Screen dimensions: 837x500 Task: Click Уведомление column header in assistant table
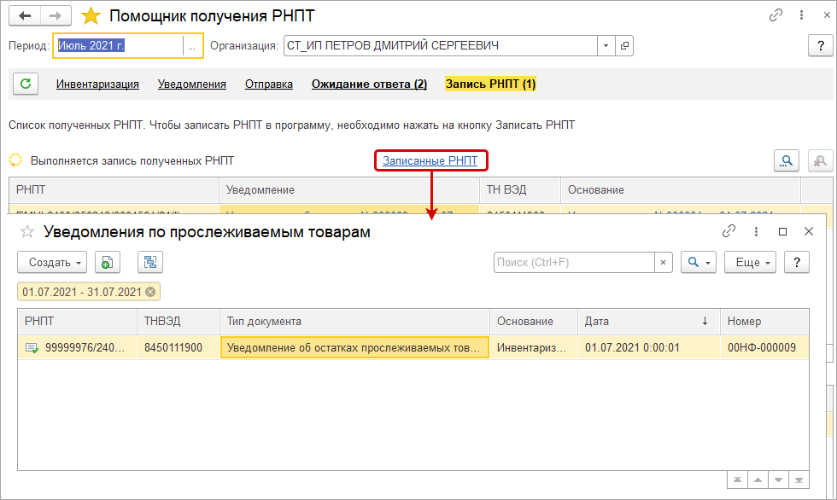(x=349, y=189)
